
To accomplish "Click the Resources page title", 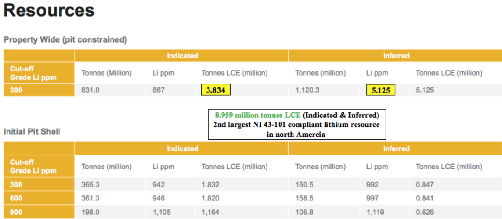I will [49, 10].
